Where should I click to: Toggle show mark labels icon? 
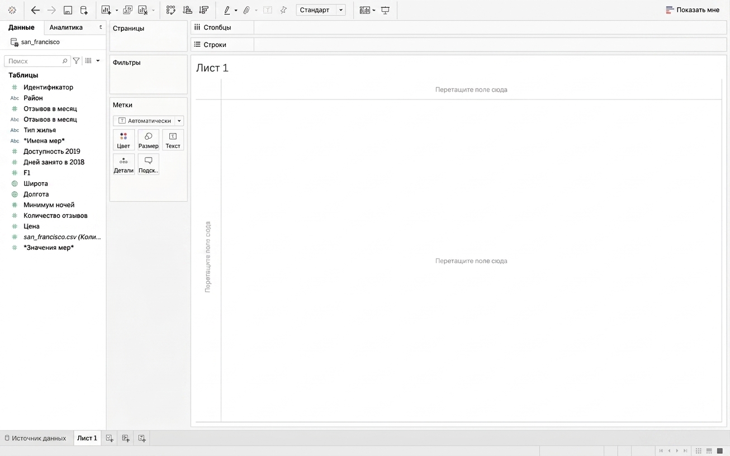268,10
